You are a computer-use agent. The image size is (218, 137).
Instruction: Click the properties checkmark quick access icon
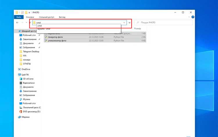click(x=22, y=12)
